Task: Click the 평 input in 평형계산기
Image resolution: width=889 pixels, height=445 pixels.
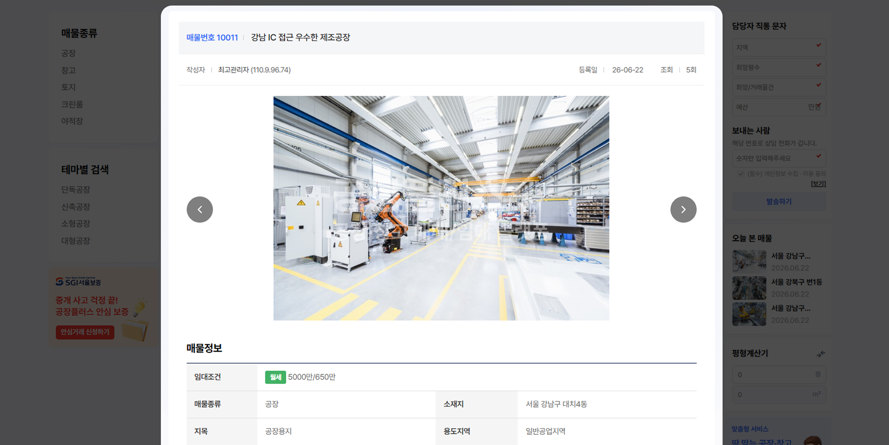Action: tap(779, 375)
